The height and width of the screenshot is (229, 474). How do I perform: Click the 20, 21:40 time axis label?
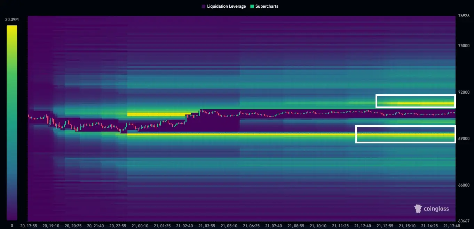coord(95,226)
